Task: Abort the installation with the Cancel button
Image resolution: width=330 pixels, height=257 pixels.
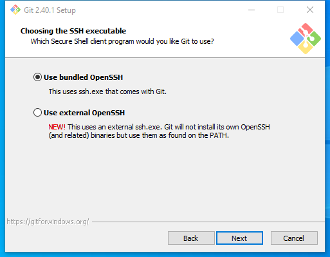Action: (x=294, y=238)
